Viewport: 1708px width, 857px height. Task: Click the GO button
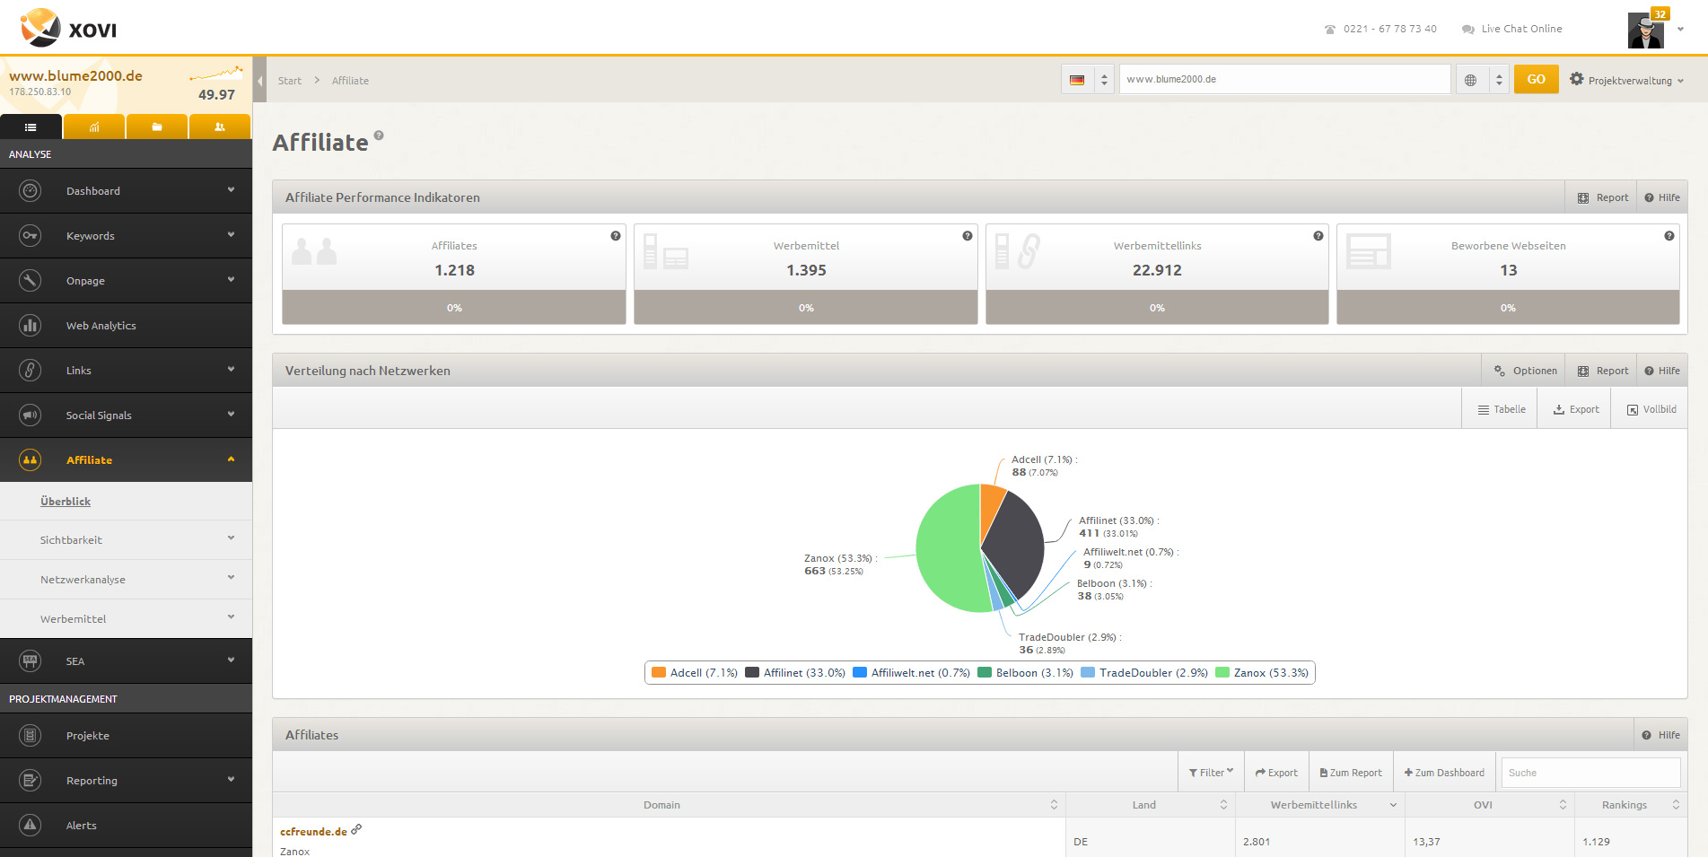pyautogui.click(x=1537, y=79)
